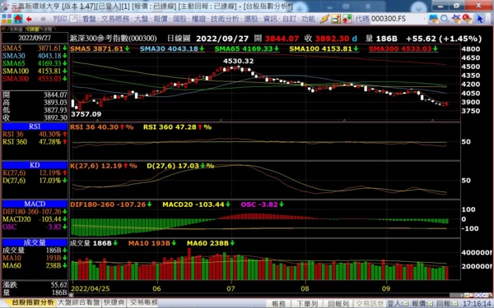Click the pop-out arrow icon beside 列印
Viewport: 494px width, 308px height.
tap(73, 19)
